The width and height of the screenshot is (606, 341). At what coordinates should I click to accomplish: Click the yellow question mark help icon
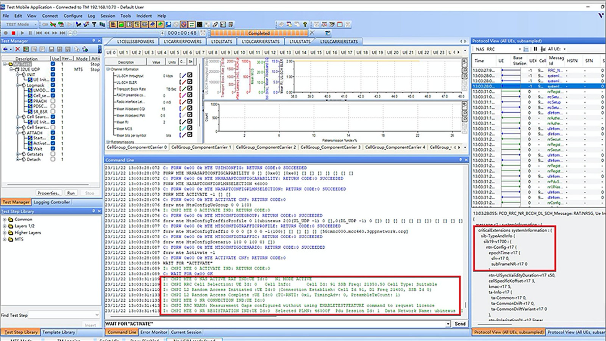(305, 24)
